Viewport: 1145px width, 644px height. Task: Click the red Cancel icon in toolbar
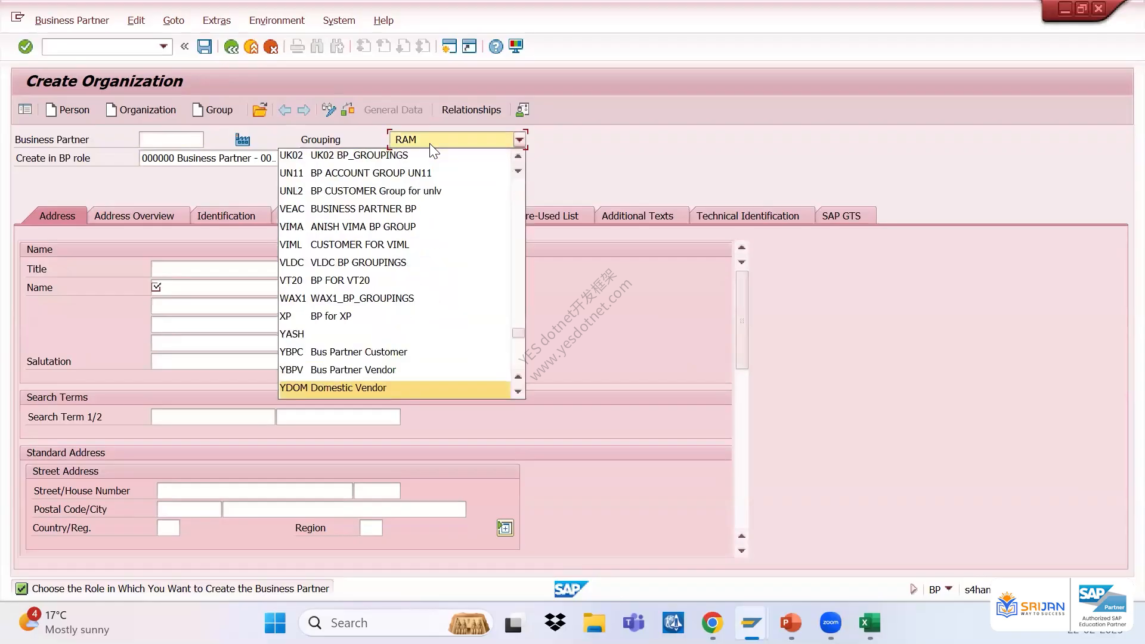(271, 47)
